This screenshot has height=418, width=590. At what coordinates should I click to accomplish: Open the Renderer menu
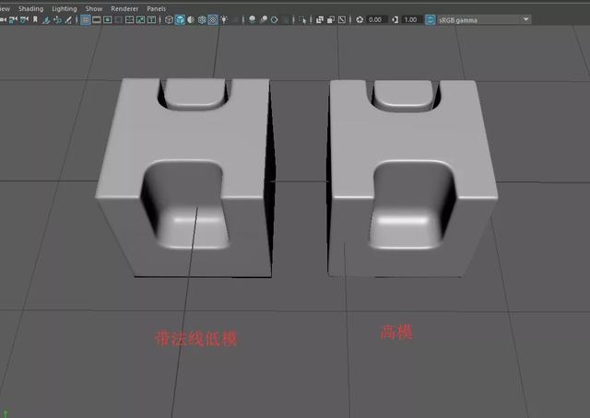[124, 8]
